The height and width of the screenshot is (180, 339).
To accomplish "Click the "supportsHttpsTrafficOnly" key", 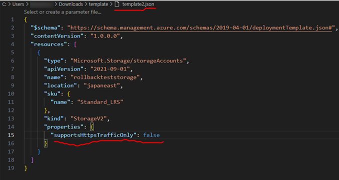I will (94, 135).
